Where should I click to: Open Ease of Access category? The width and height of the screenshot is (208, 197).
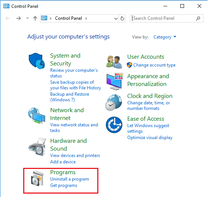tap(146, 119)
